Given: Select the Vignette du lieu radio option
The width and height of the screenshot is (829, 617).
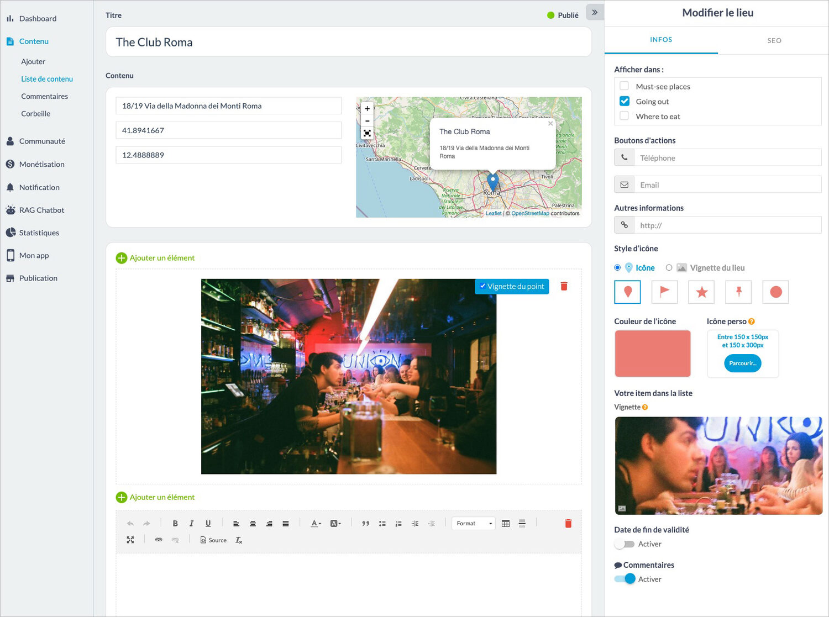Looking at the screenshot, I should click(669, 267).
